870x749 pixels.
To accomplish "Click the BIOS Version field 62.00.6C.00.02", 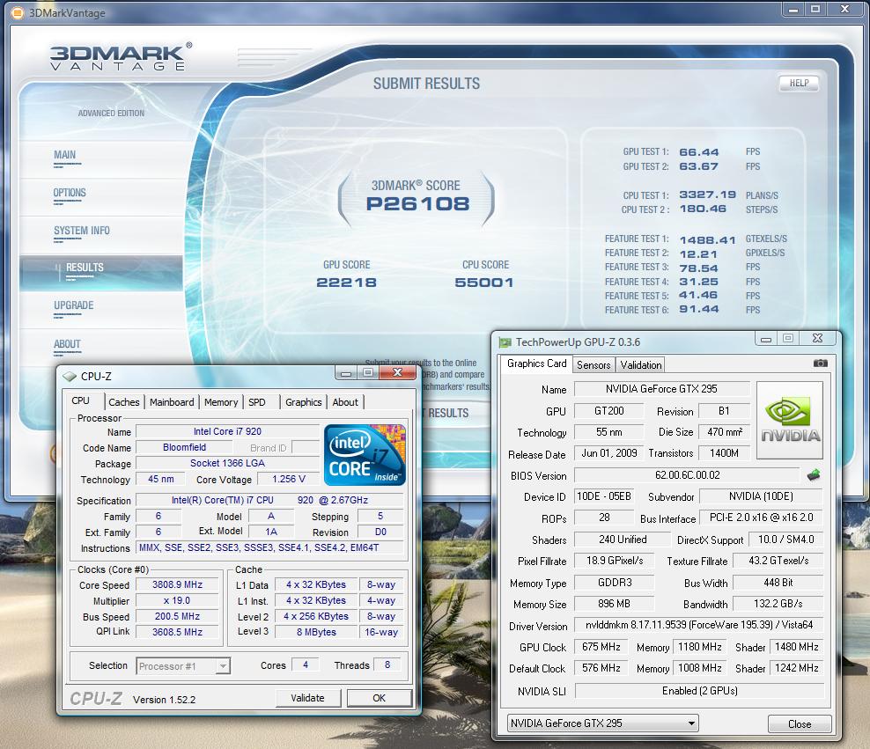I will coord(687,475).
